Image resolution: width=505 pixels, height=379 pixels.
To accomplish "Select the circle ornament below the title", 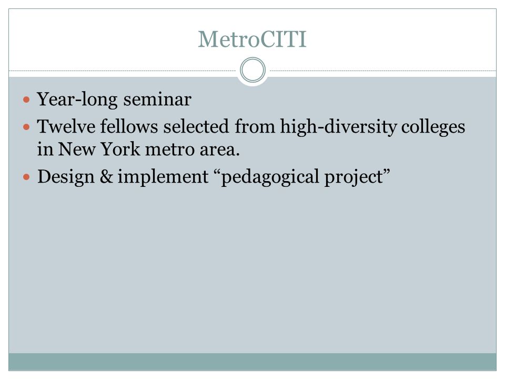I will (x=253, y=70).
